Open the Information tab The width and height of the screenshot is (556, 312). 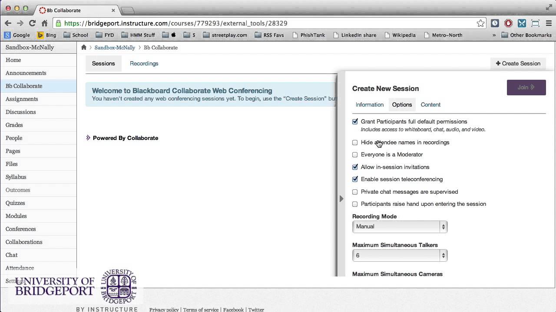(x=370, y=105)
